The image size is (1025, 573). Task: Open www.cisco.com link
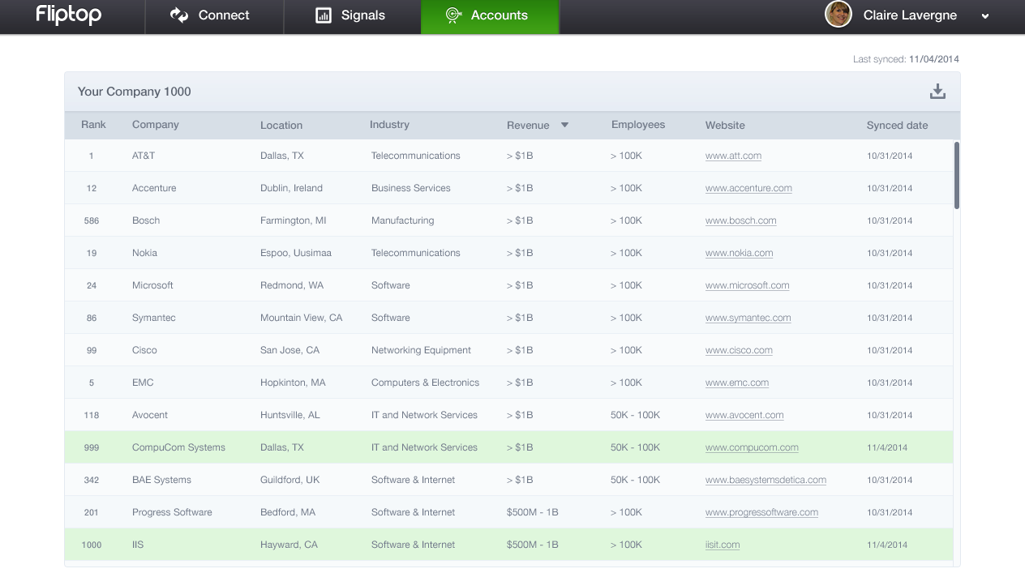click(x=739, y=350)
